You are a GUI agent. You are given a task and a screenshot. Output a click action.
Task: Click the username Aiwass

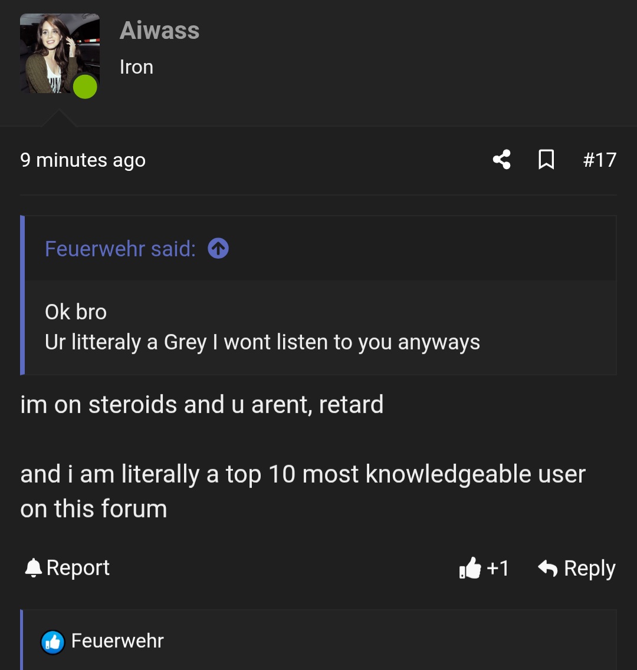point(159,30)
